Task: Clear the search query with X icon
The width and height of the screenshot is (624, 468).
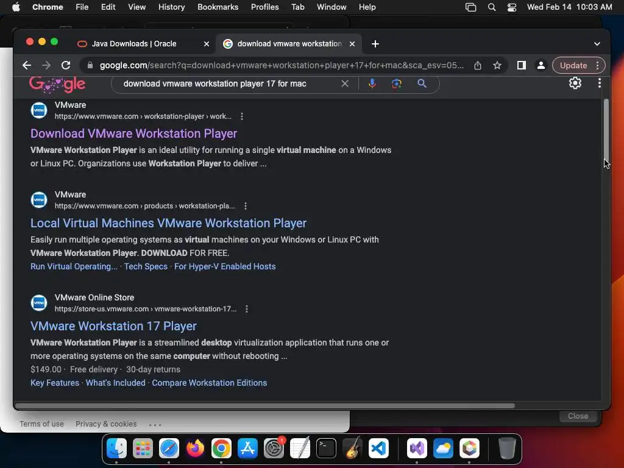Action: 345,83
